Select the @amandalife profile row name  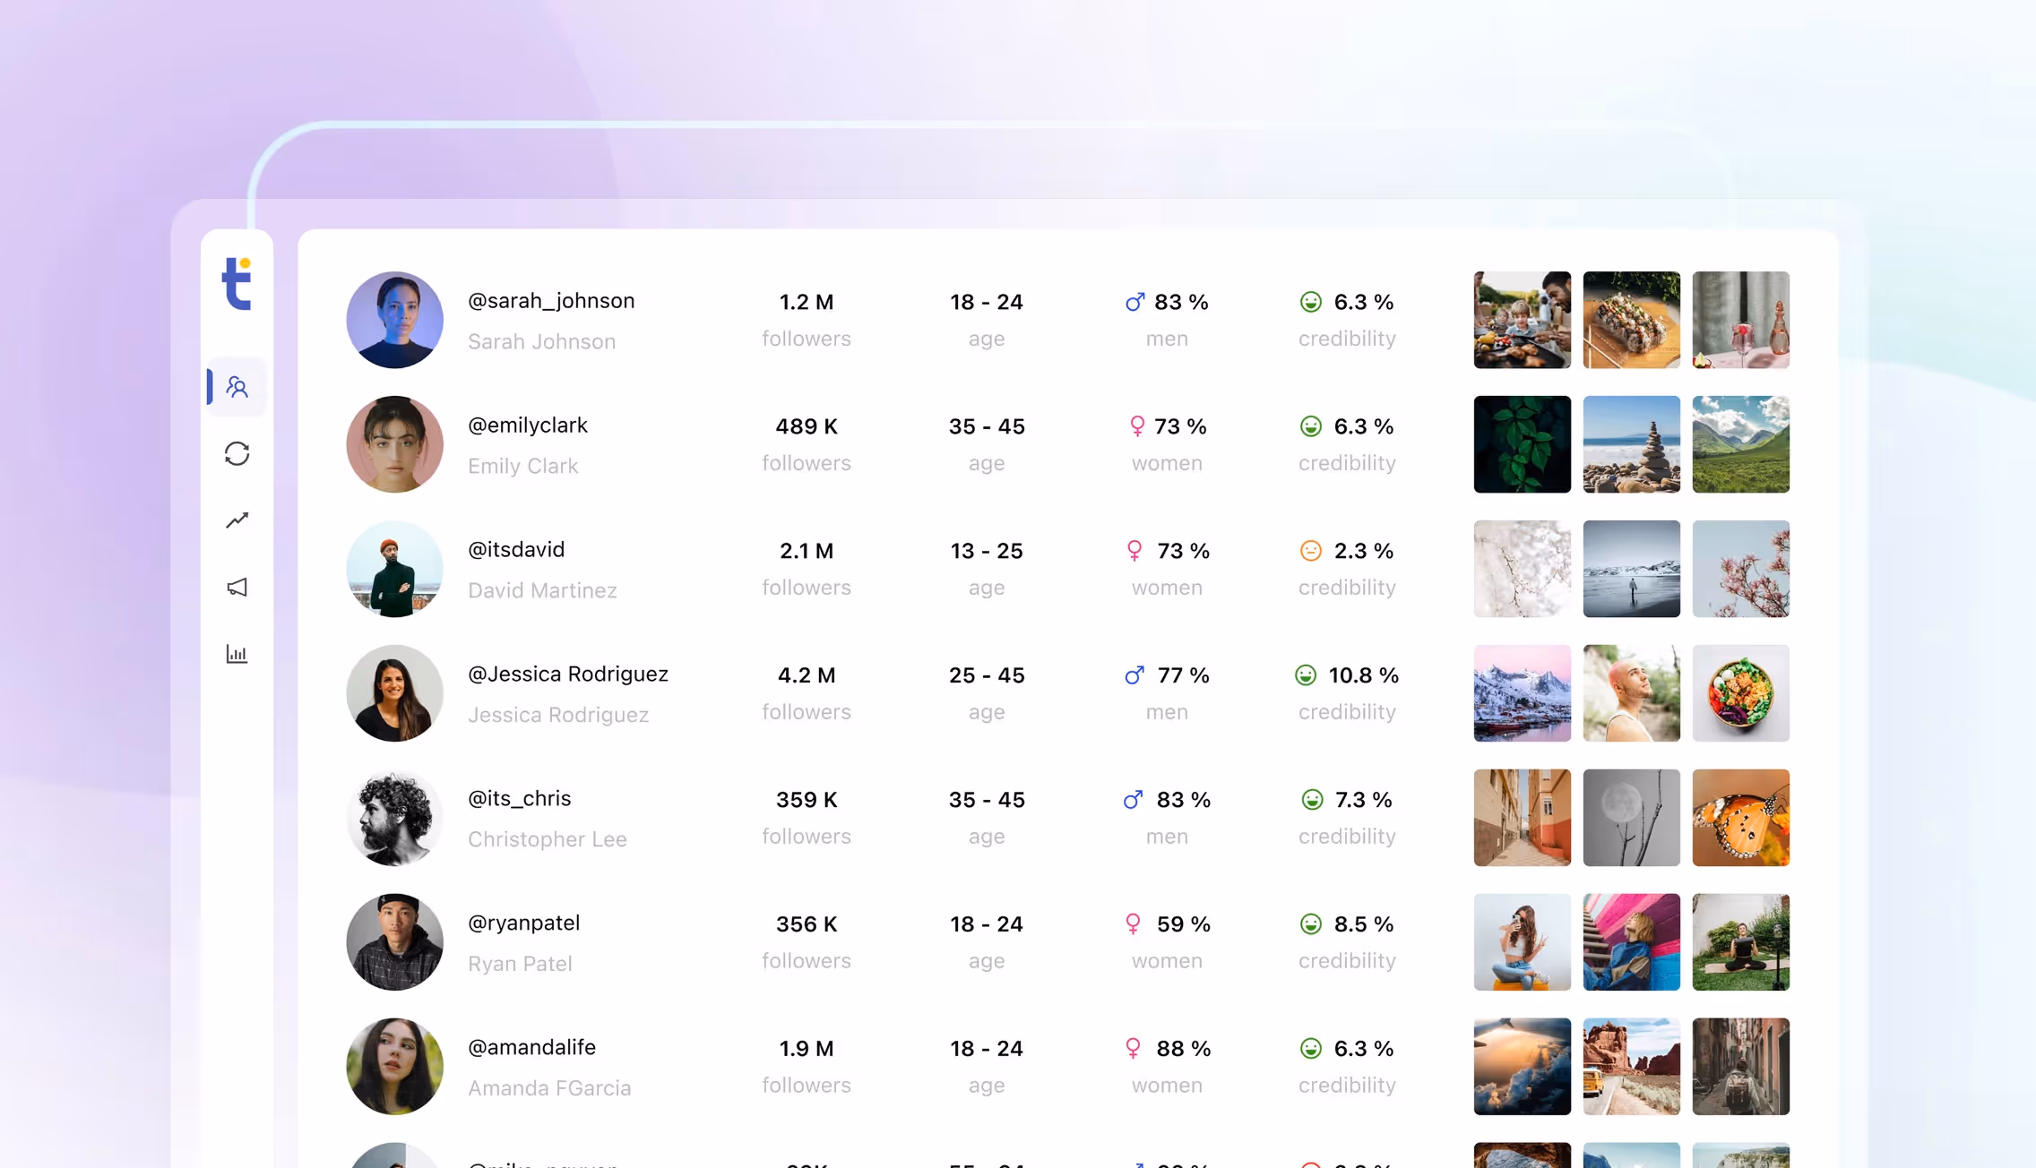[531, 1047]
